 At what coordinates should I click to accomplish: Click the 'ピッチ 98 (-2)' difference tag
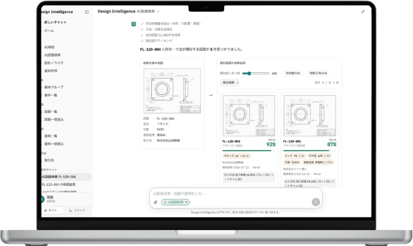[295, 156]
